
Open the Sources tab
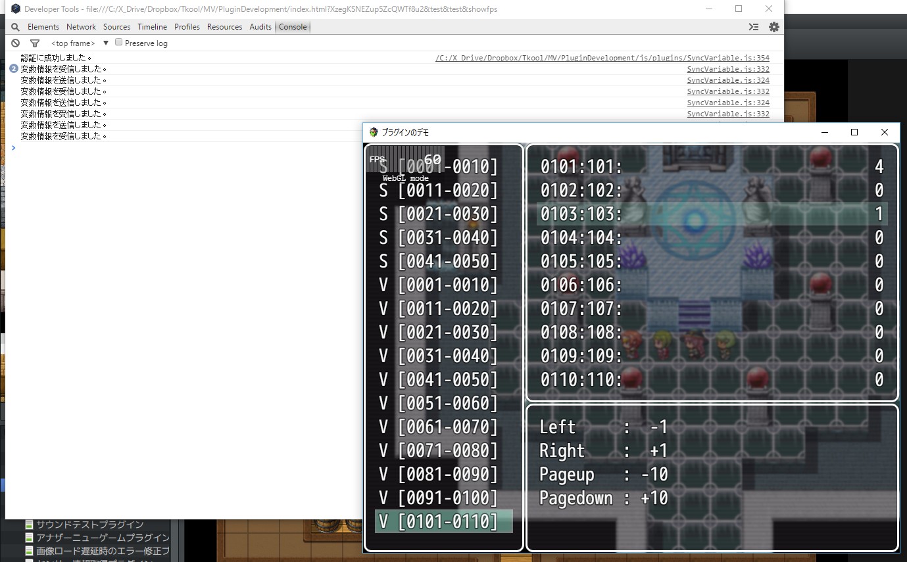116,27
